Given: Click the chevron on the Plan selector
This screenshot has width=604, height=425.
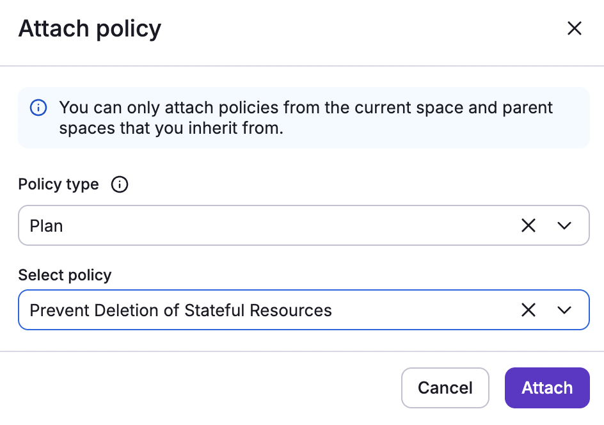Looking at the screenshot, I should coord(564,225).
